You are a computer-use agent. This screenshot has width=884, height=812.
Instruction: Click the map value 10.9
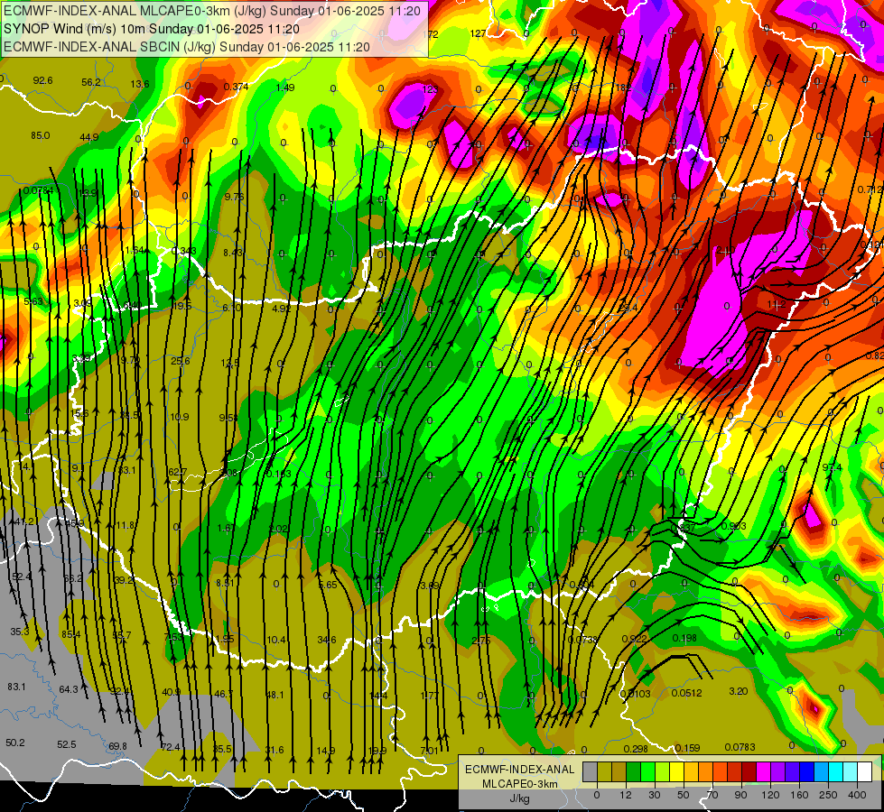click(180, 417)
